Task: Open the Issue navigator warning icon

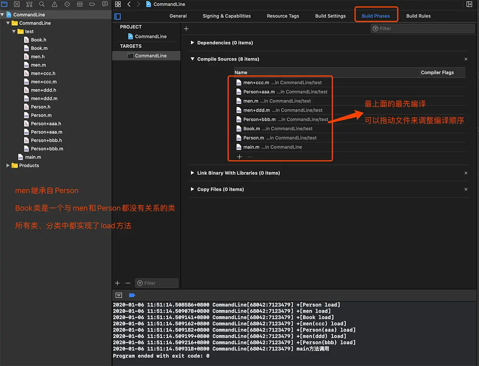Action: (55, 4)
